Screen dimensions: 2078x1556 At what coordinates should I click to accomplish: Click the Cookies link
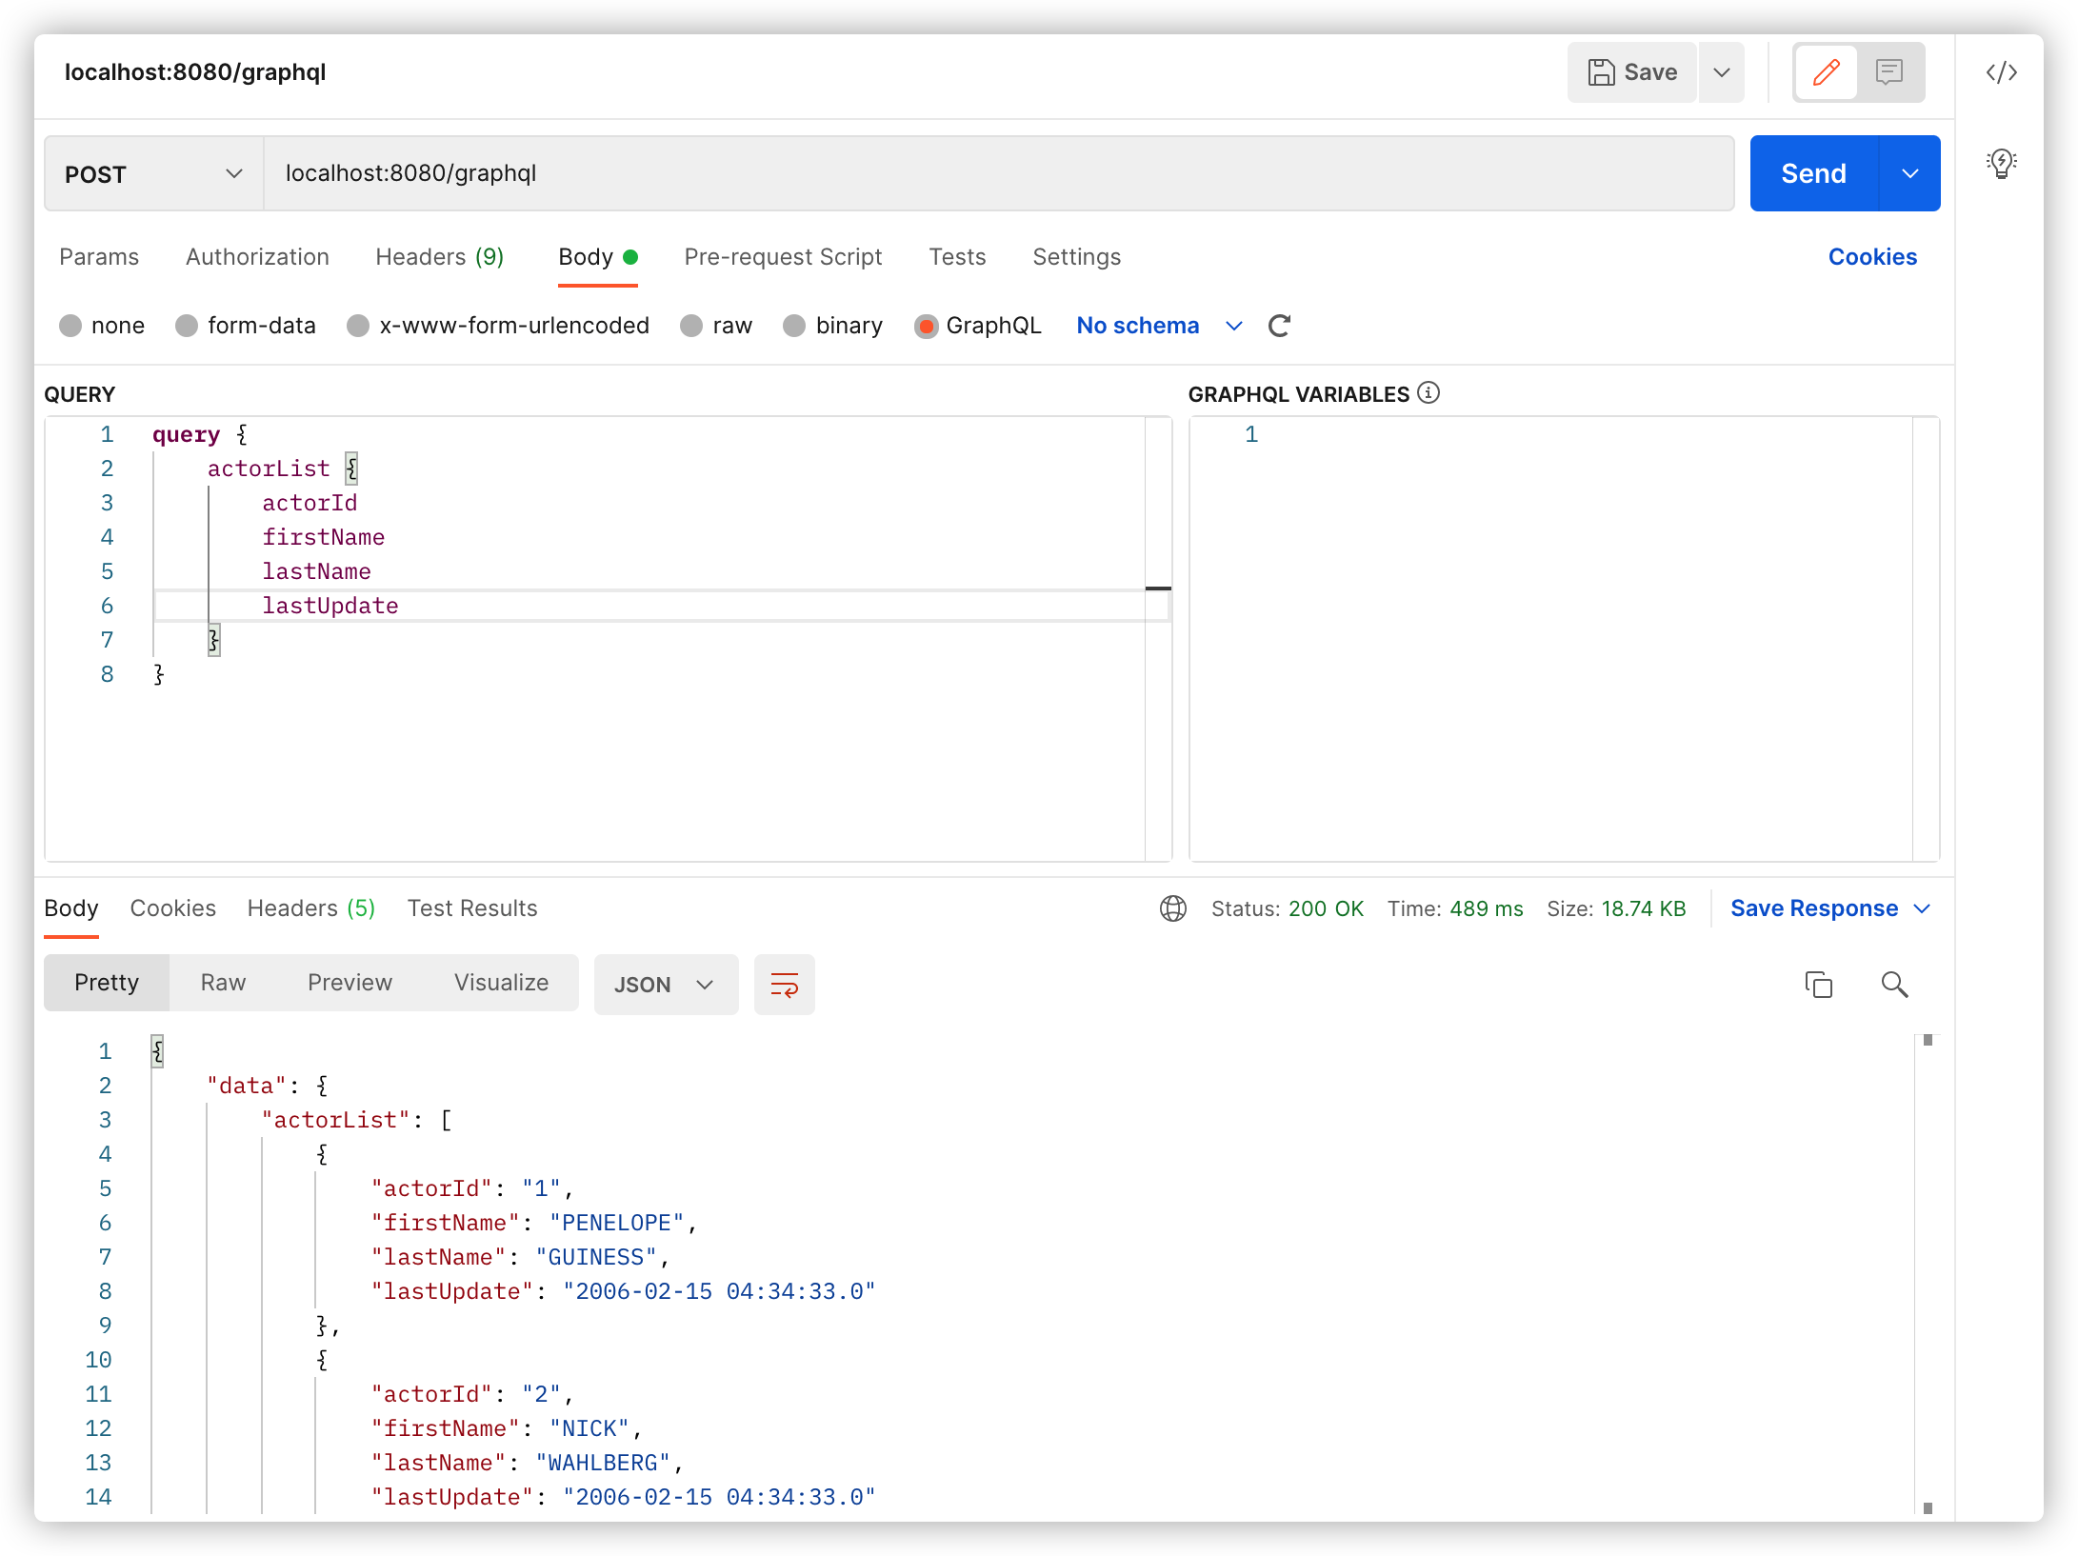pyautogui.click(x=1871, y=257)
